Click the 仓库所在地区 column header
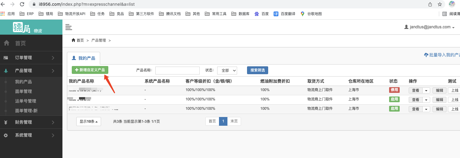The height and width of the screenshot is (158, 460). tap(361, 81)
